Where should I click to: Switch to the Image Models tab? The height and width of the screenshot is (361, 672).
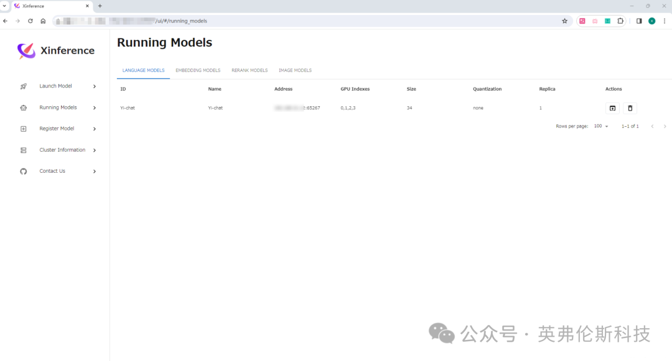(296, 71)
